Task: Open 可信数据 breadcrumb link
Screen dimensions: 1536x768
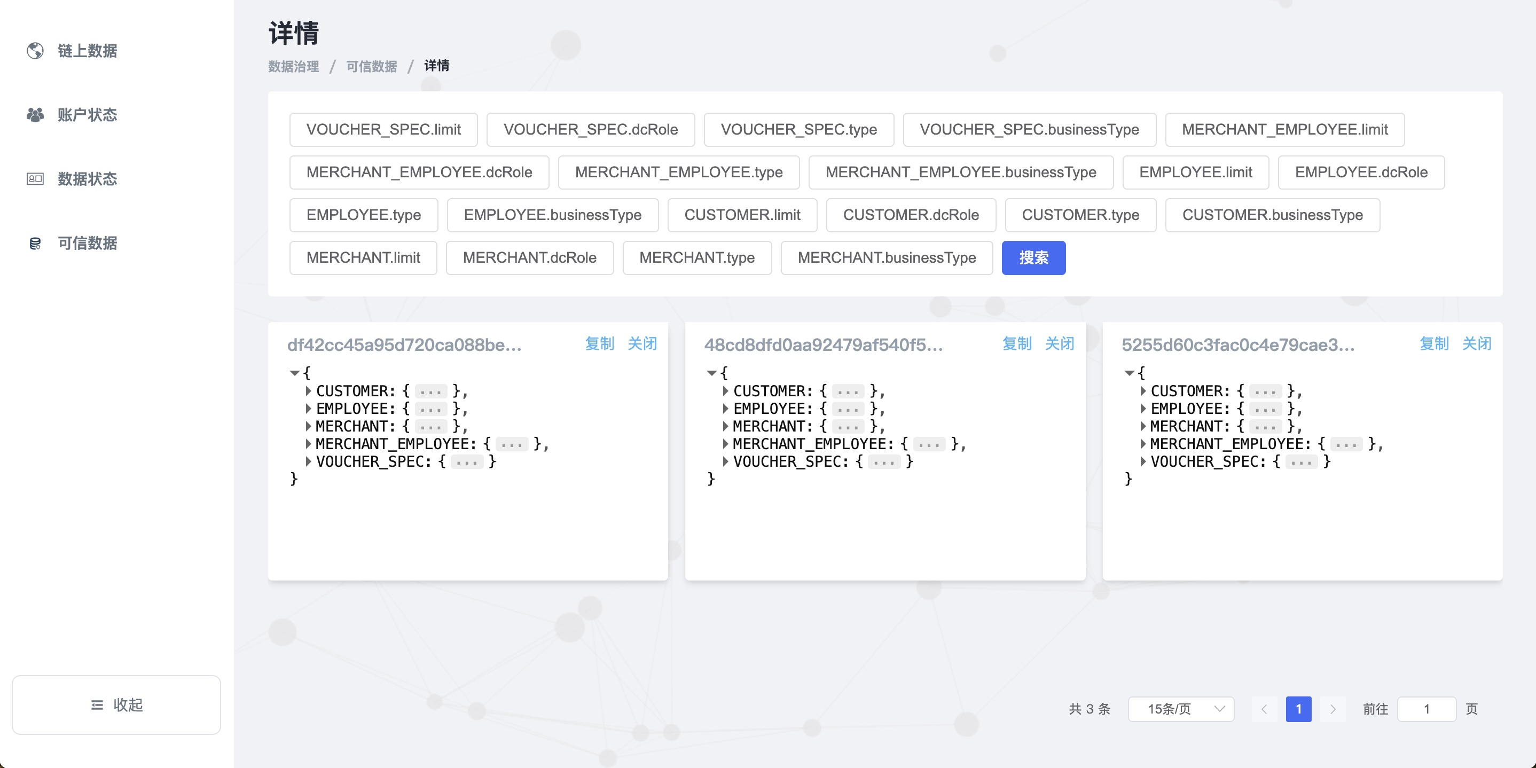Action: pyautogui.click(x=372, y=66)
